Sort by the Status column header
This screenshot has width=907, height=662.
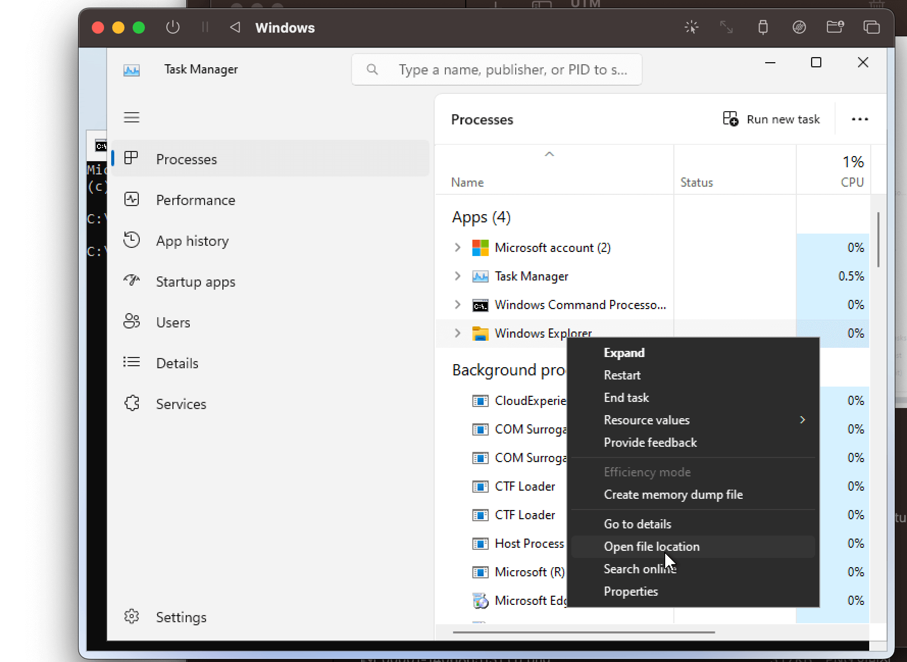pos(735,170)
